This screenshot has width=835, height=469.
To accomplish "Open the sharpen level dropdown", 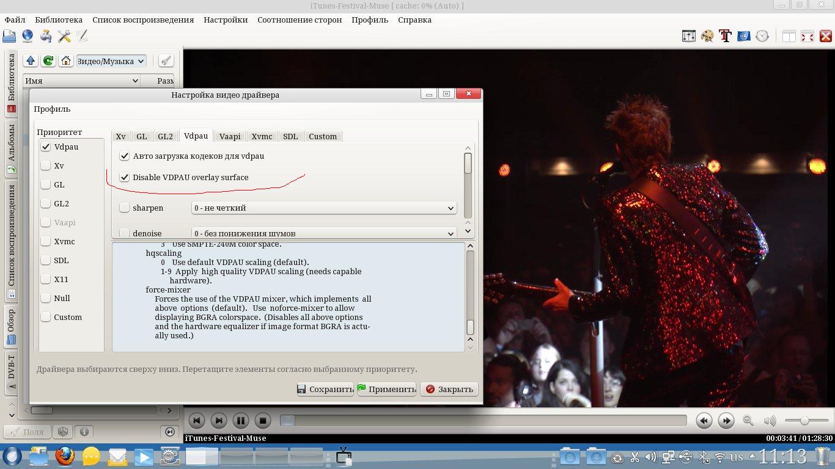I will pos(324,208).
